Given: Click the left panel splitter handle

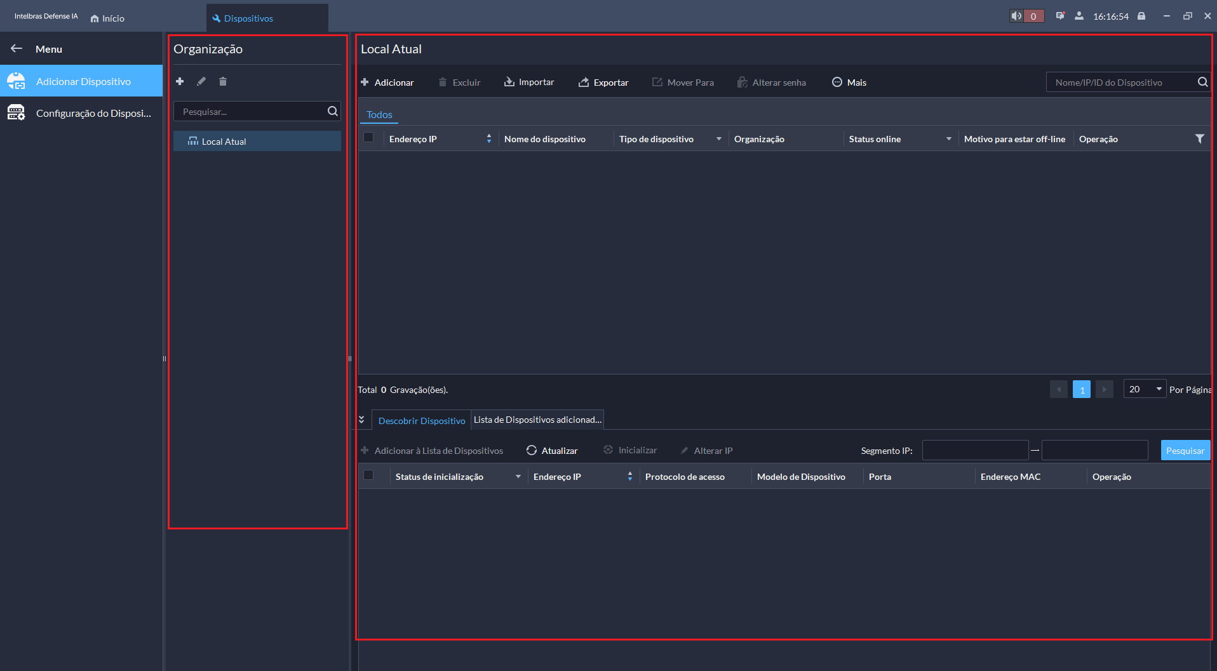Looking at the screenshot, I should (165, 359).
